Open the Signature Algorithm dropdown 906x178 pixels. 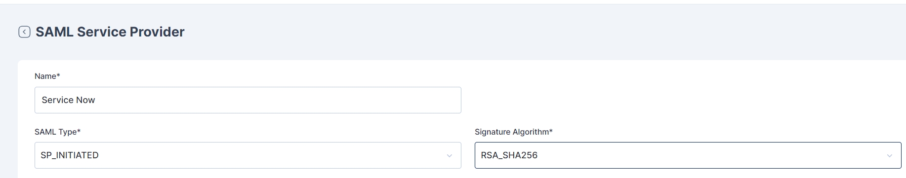tap(688, 155)
